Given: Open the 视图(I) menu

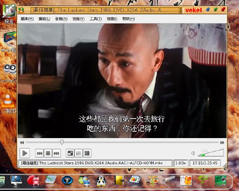Looking at the screenshot, I should [x=112, y=19].
